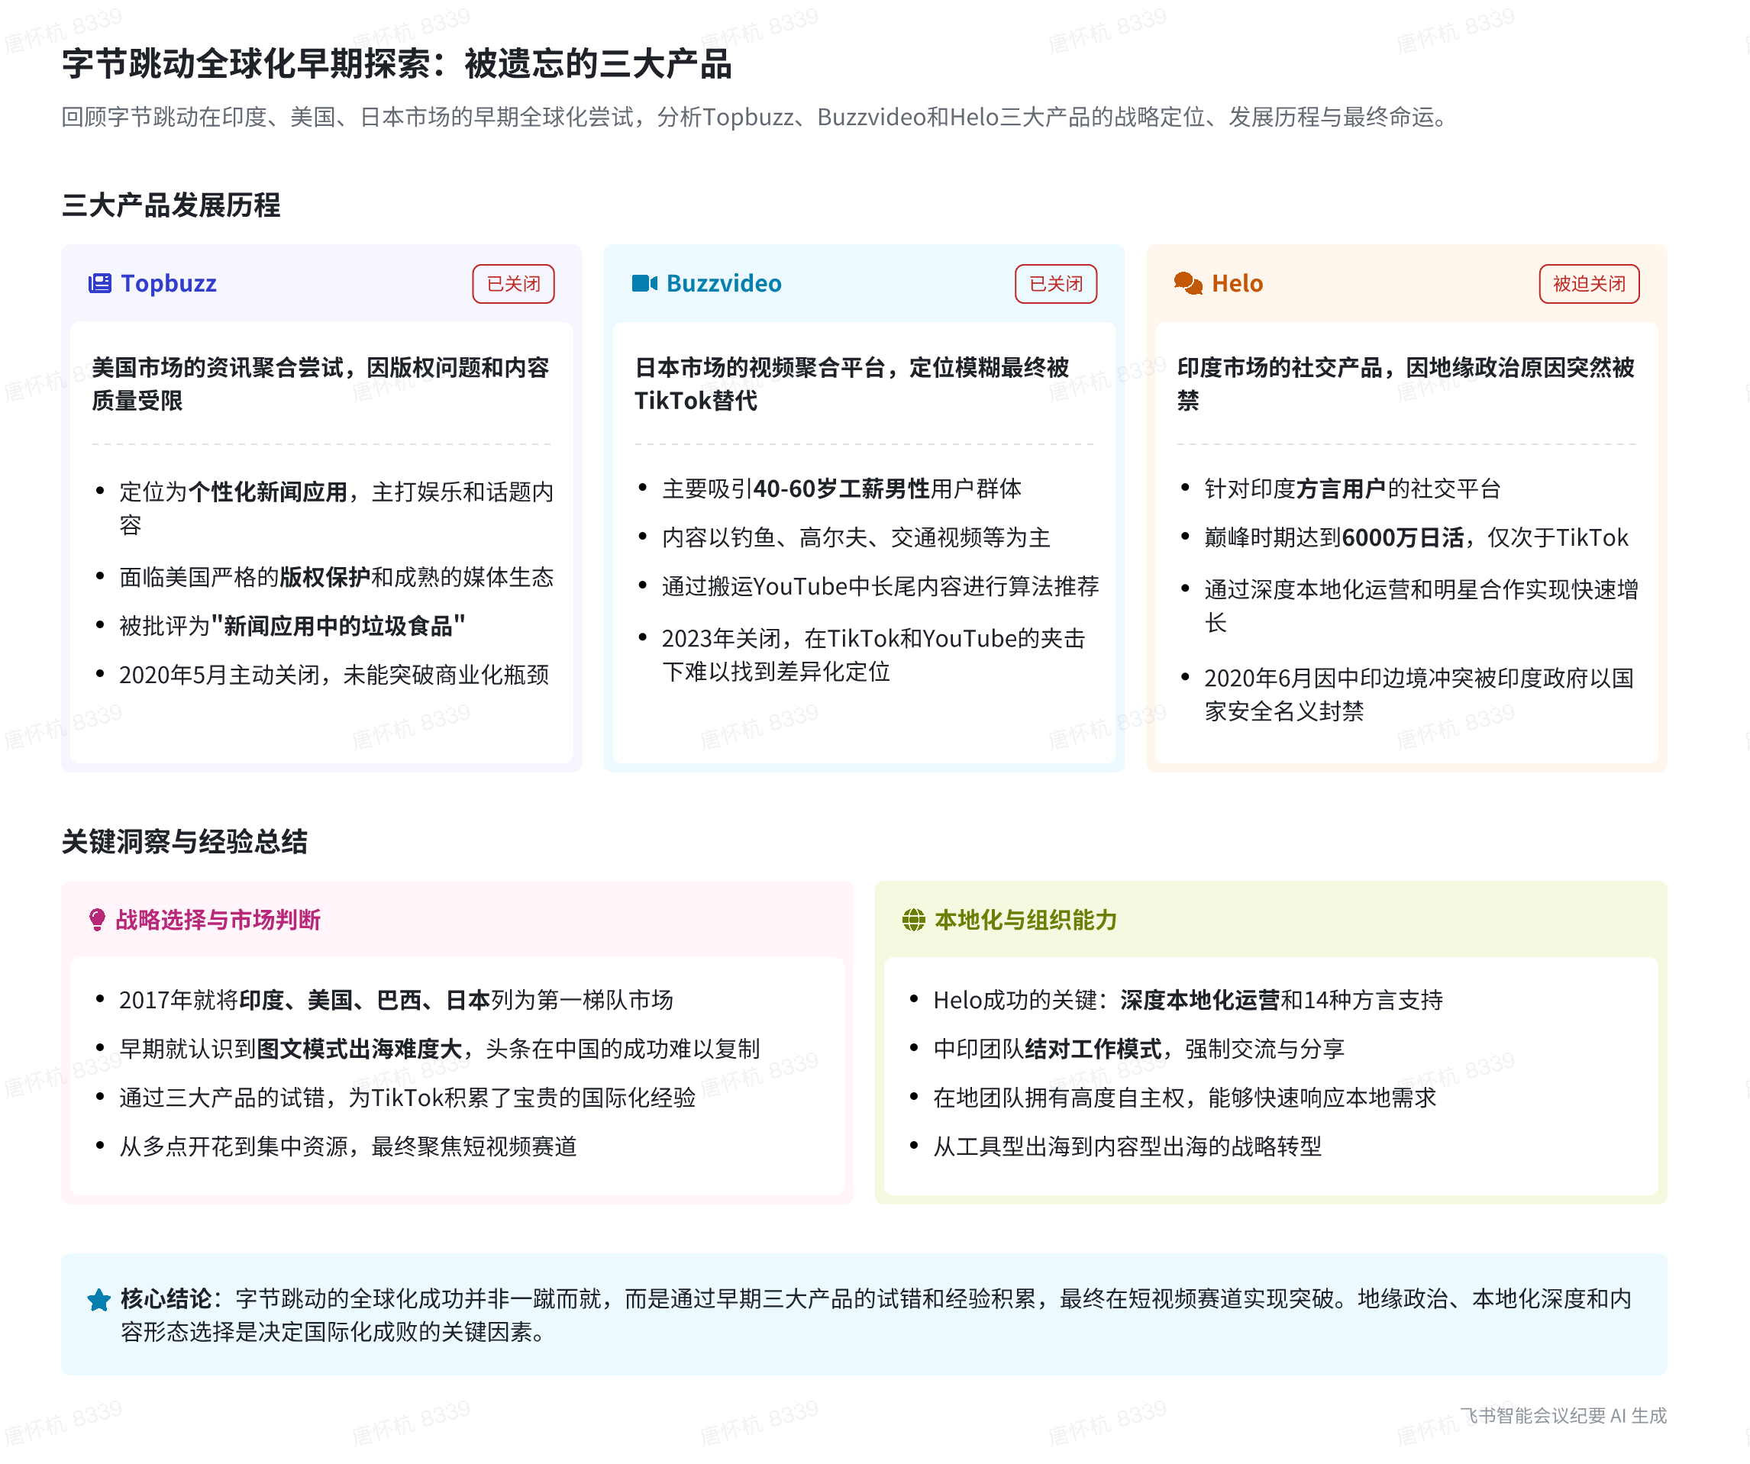Click the 战略选择与市场判断 panel header

(218, 919)
